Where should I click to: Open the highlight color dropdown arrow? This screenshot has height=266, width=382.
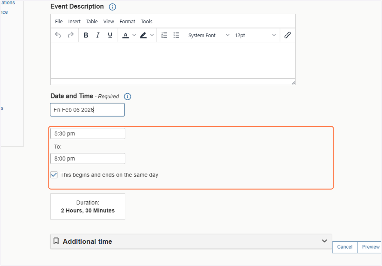click(152, 35)
